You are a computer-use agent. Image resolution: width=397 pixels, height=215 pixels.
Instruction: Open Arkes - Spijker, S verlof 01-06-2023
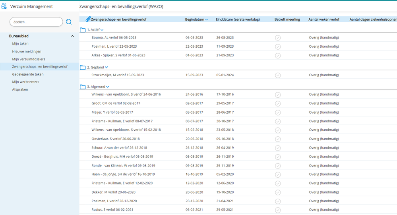tap(118, 55)
